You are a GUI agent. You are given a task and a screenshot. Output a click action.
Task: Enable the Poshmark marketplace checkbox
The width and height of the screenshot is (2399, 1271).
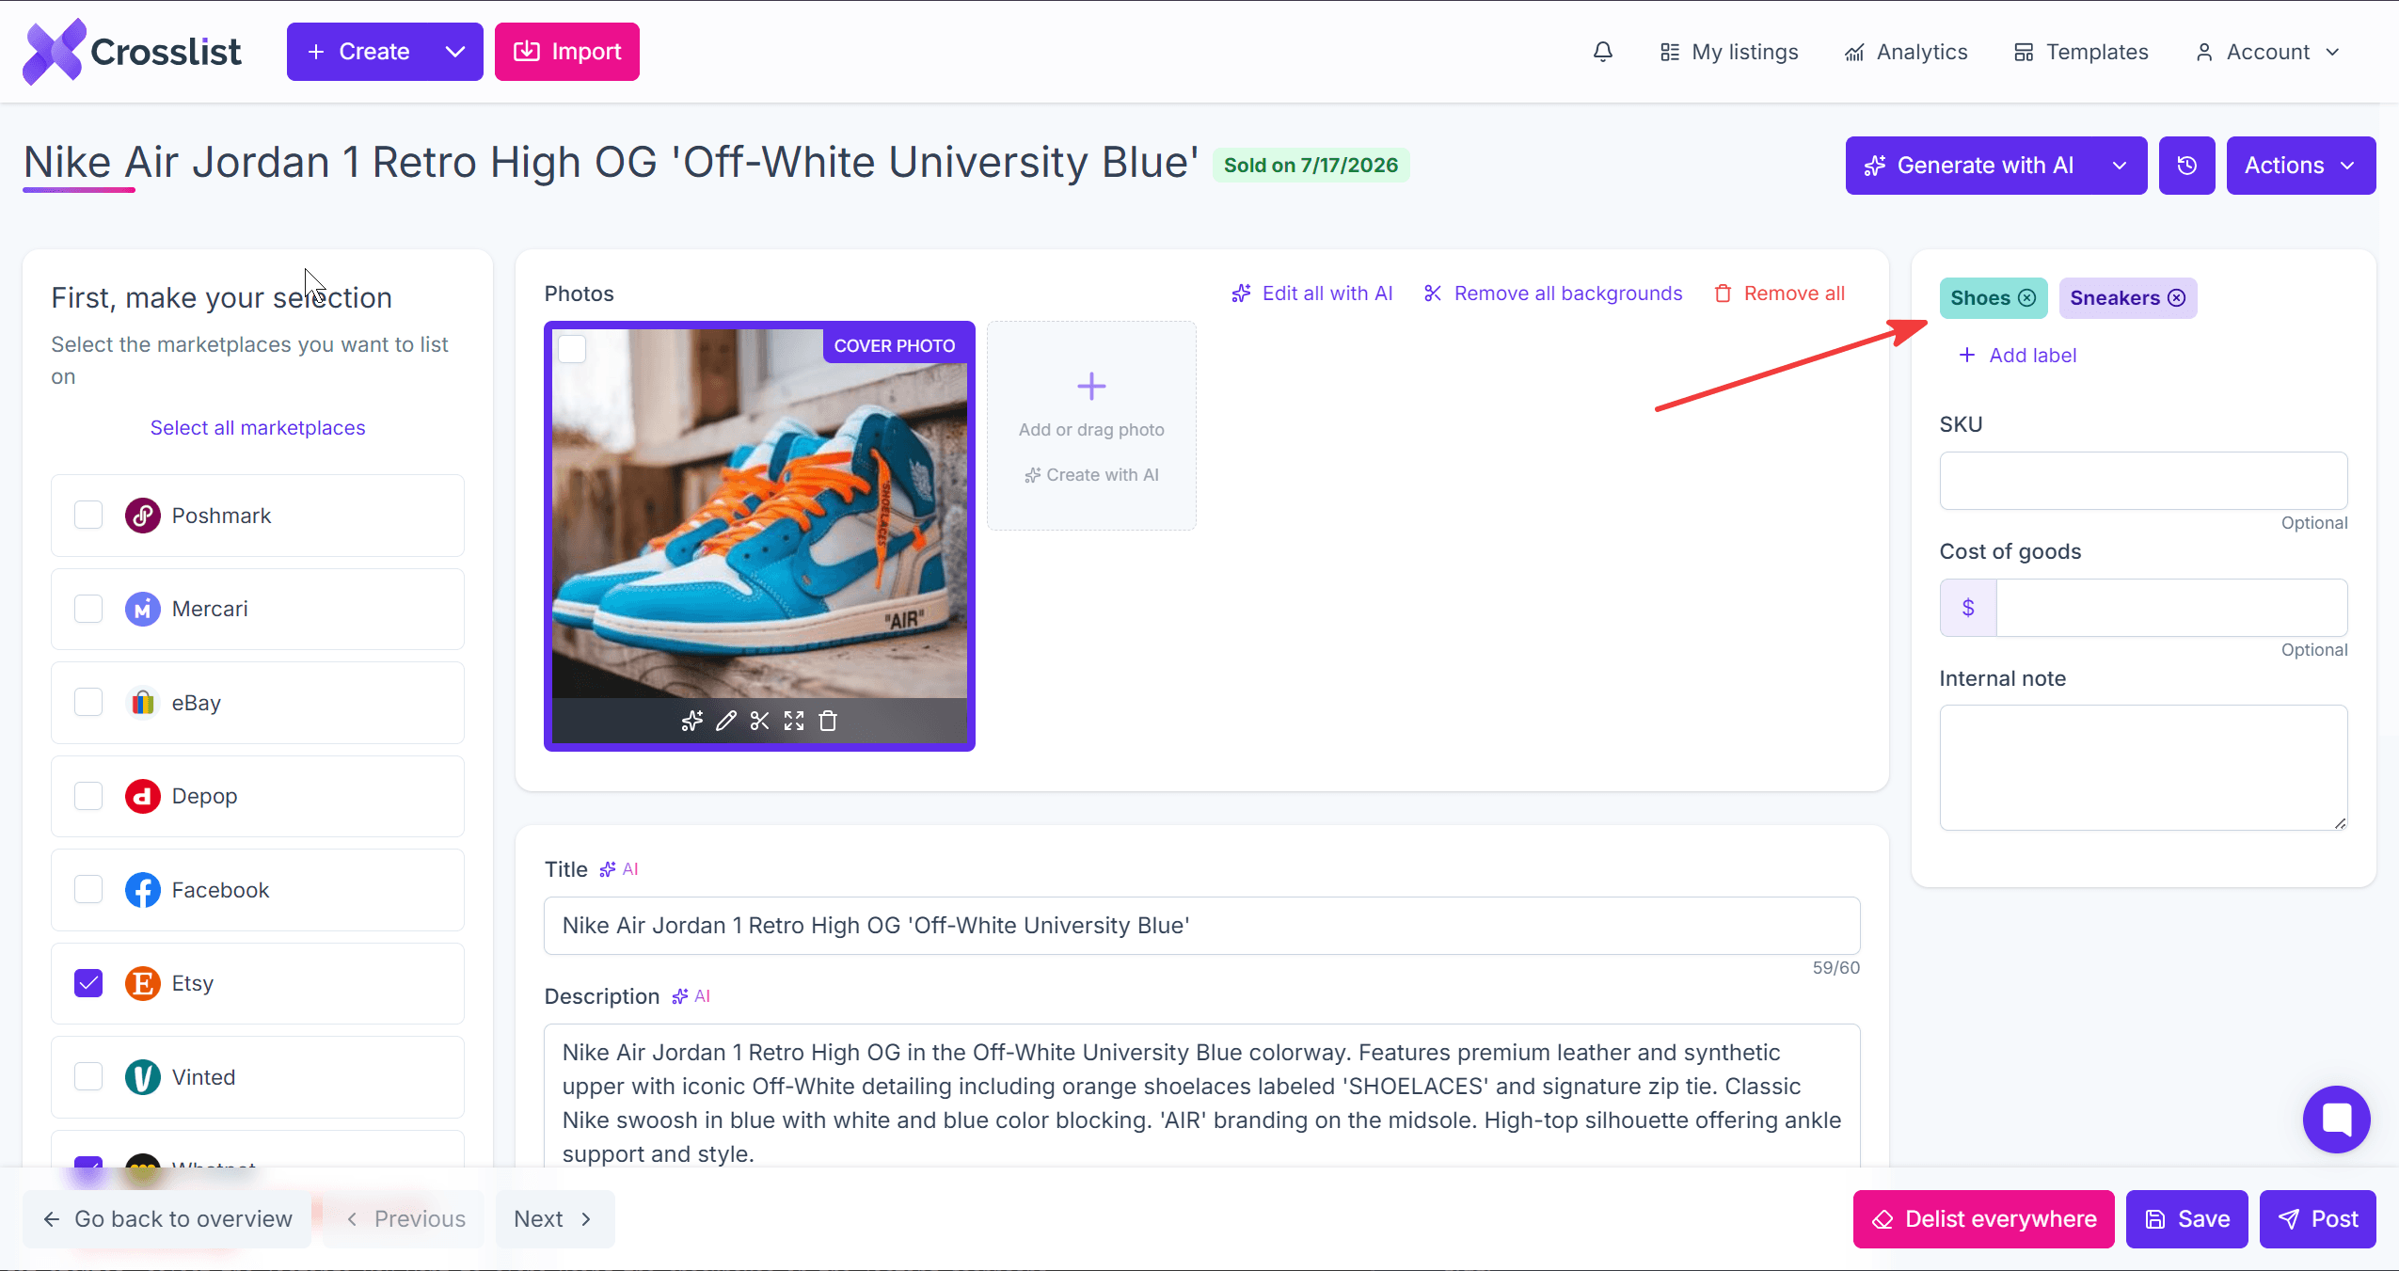click(x=88, y=516)
